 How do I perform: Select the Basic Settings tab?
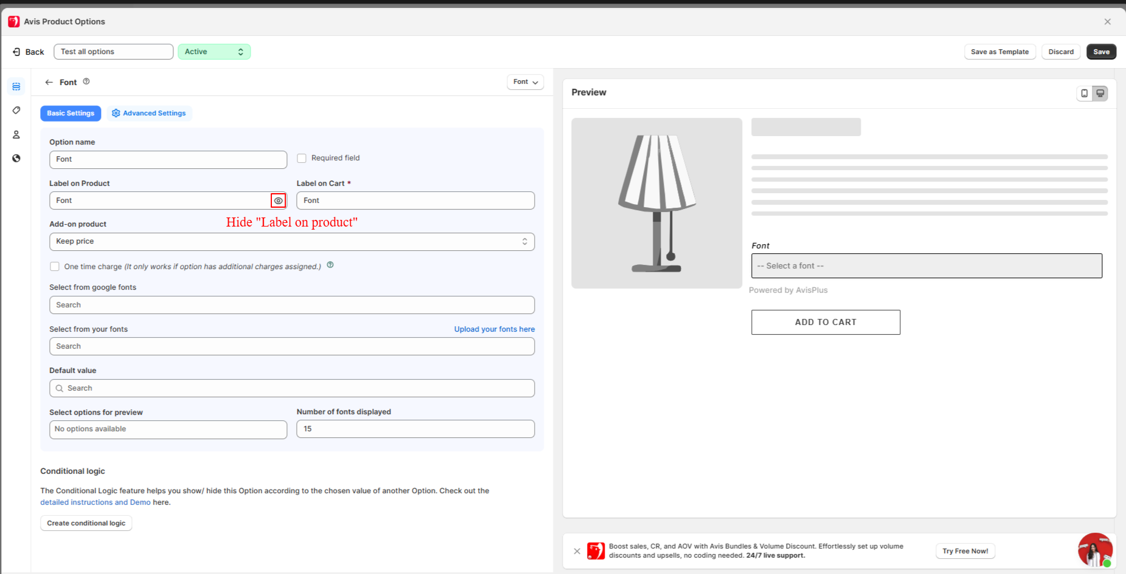click(71, 114)
